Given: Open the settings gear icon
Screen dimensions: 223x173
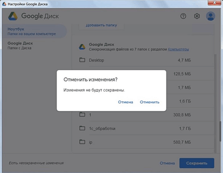Looking at the screenshot, I should 197,16.
